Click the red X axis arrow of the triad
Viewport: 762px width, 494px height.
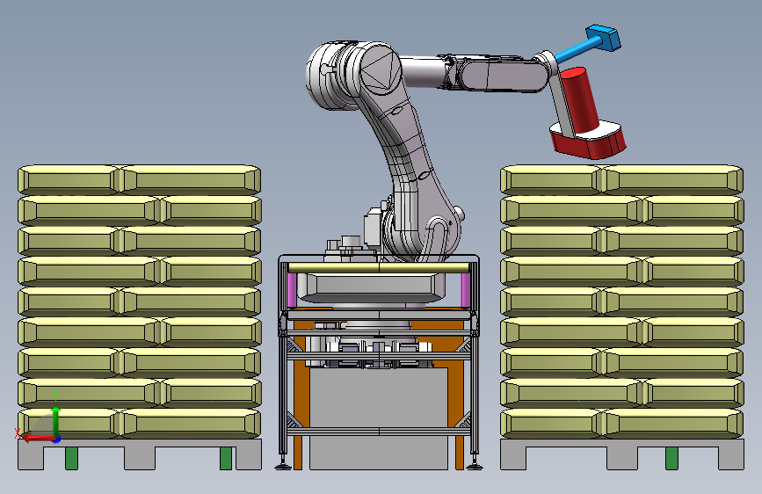click(x=38, y=438)
